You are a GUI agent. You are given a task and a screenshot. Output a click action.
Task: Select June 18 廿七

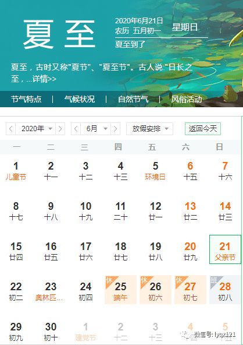tap(120, 252)
